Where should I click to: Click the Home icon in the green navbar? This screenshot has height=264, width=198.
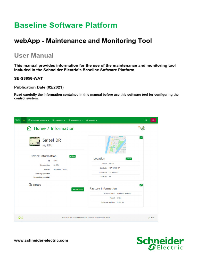point(24,120)
